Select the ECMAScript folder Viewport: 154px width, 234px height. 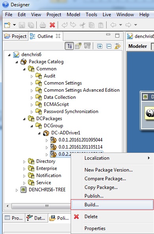tap(56, 104)
